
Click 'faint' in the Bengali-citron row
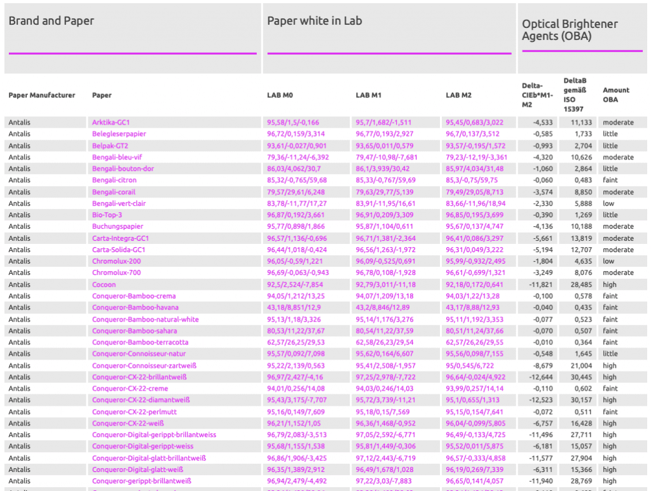pos(610,180)
